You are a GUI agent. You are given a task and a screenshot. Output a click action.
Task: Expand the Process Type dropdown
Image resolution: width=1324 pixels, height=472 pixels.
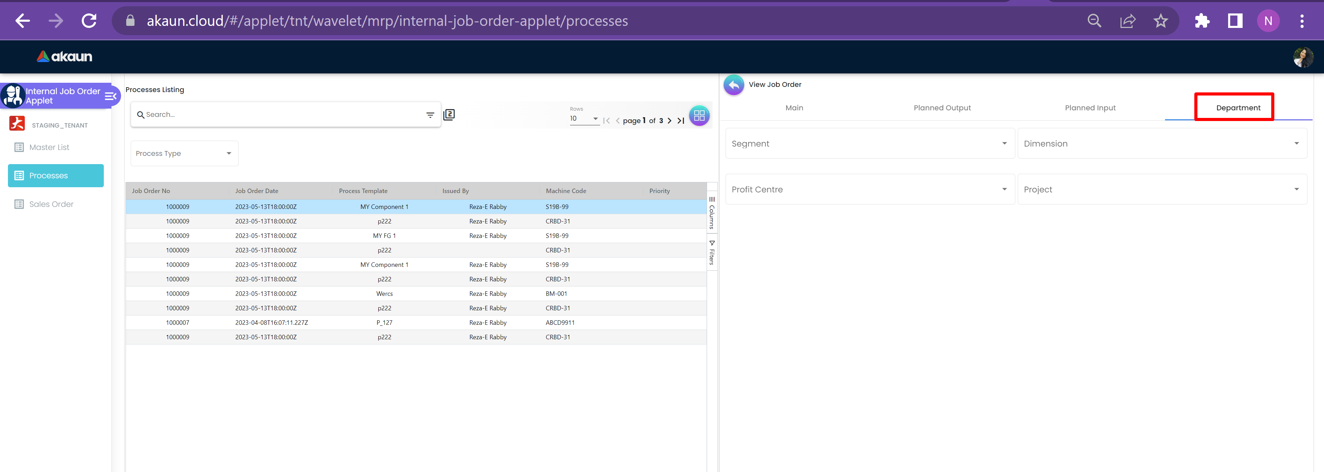[184, 153]
